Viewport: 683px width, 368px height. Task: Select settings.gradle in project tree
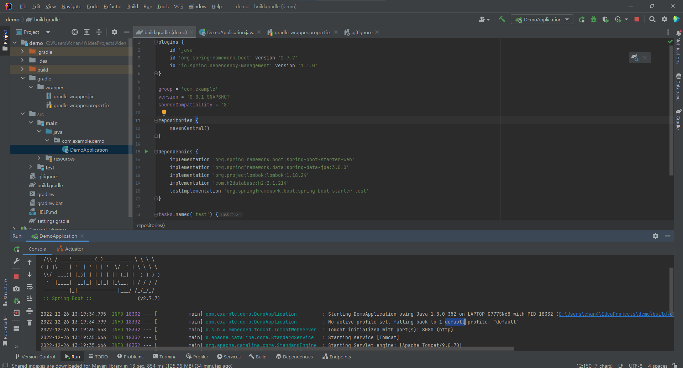click(53, 221)
